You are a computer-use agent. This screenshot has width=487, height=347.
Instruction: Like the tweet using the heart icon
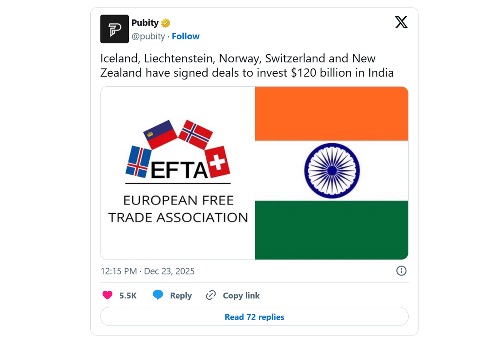[x=108, y=295]
